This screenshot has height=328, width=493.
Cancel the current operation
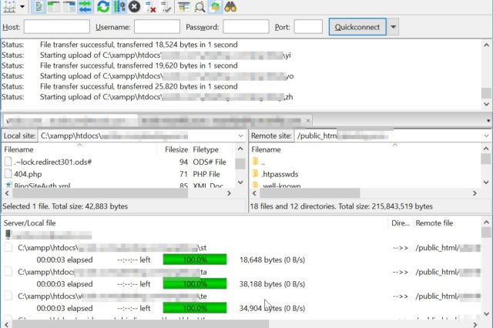point(134,7)
